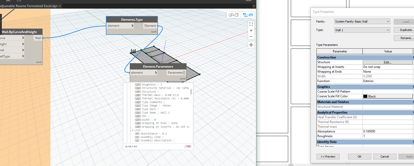Click the Wrapping at Inserts value cell

tap(388, 67)
